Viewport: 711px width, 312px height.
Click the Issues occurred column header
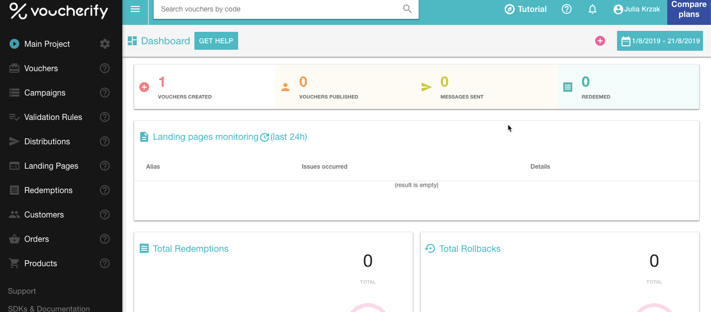click(x=325, y=167)
